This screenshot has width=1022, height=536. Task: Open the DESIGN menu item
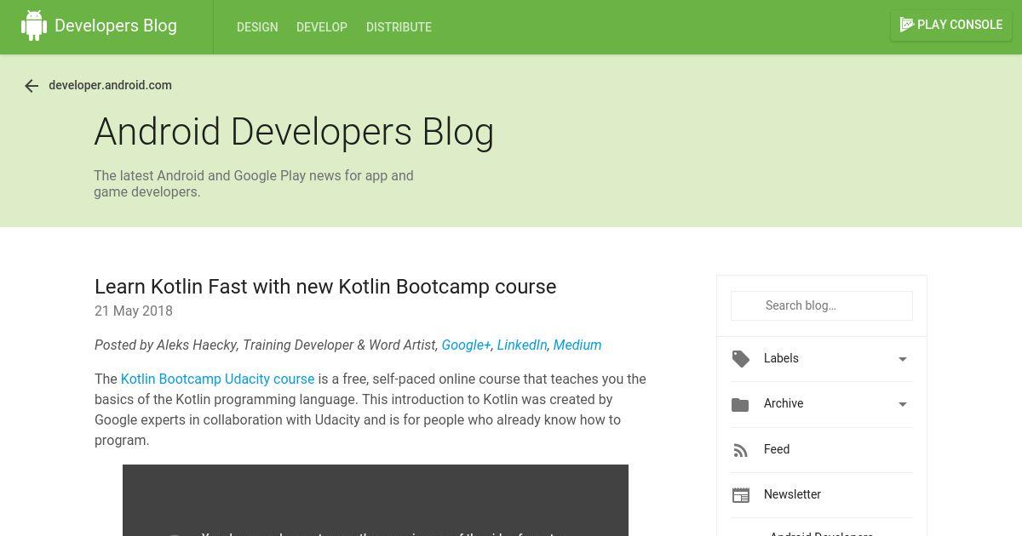click(257, 27)
